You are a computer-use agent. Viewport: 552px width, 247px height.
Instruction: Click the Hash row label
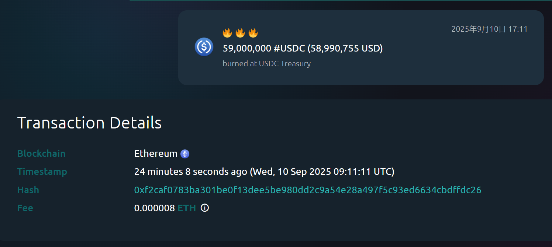point(28,190)
